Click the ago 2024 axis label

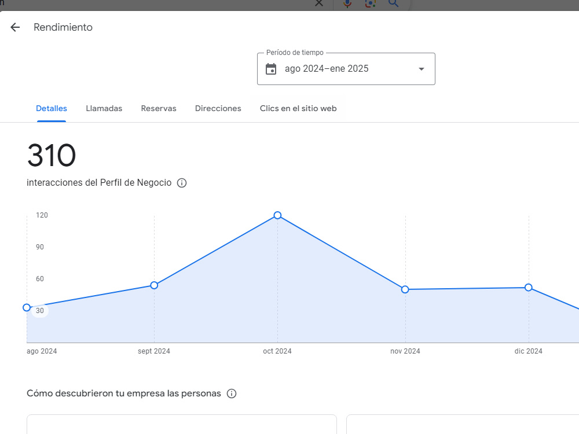tap(42, 351)
